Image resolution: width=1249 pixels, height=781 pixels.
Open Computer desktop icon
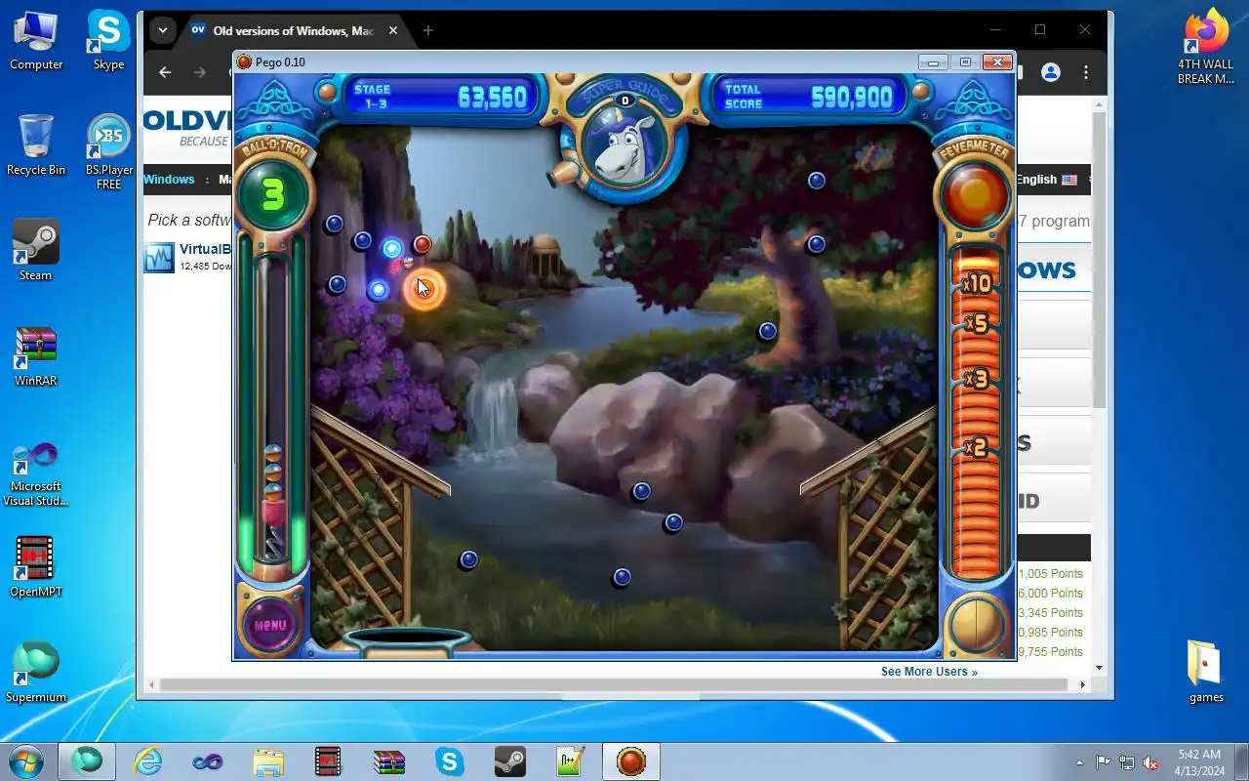click(x=36, y=40)
